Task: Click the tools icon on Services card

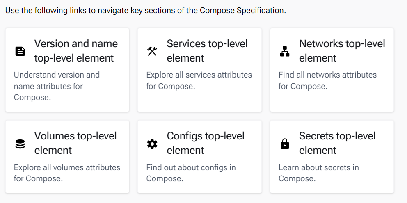Action: [x=152, y=51]
